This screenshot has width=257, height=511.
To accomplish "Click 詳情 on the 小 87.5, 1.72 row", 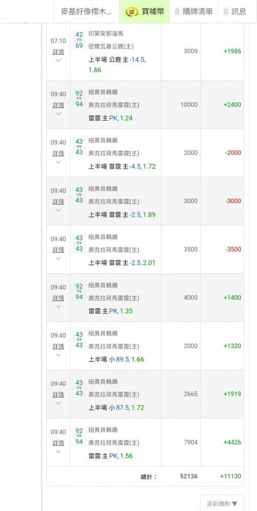I will coord(58,394).
